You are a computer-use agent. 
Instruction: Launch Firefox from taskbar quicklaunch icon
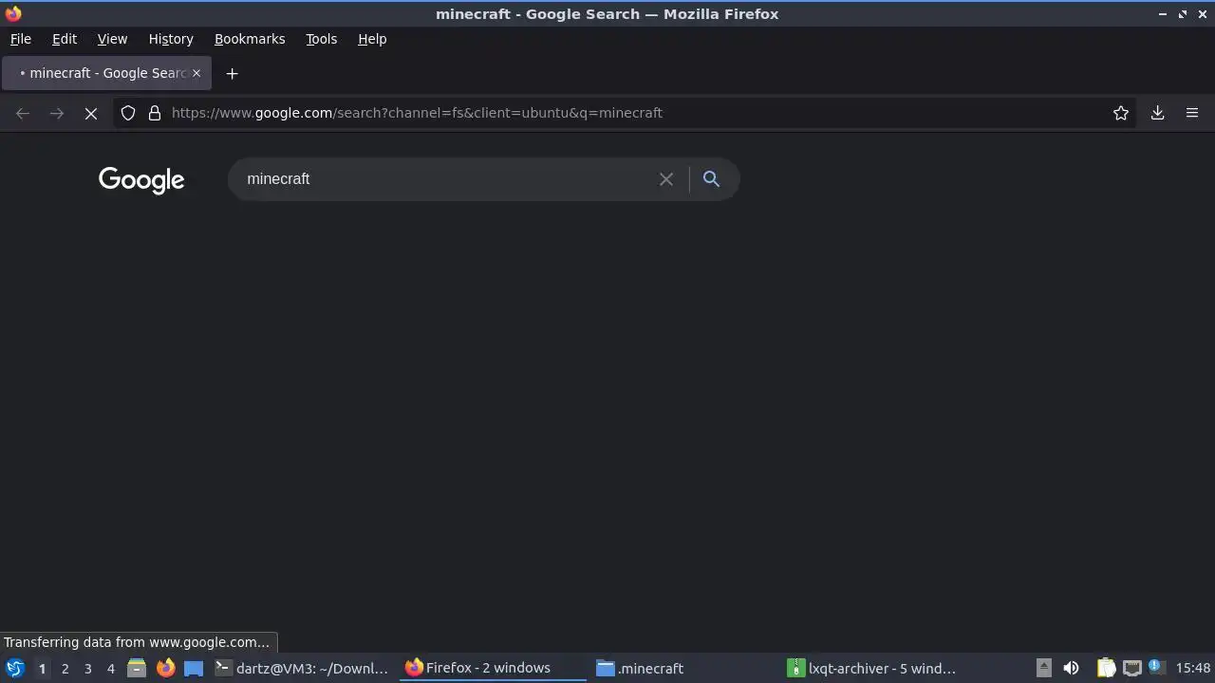[165, 668]
